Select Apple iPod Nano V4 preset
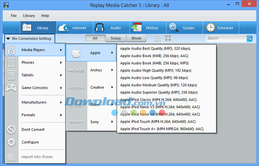This screenshot has width=259, height=166. [167, 114]
